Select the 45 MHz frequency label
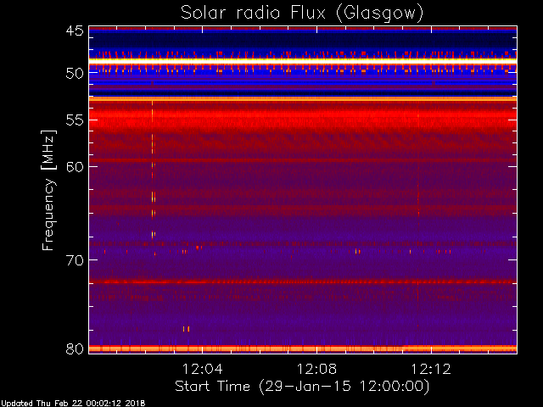543x407 pixels. [x=75, y=31]
